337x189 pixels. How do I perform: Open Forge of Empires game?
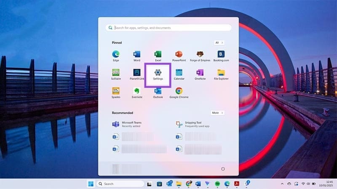pos(200,56)
